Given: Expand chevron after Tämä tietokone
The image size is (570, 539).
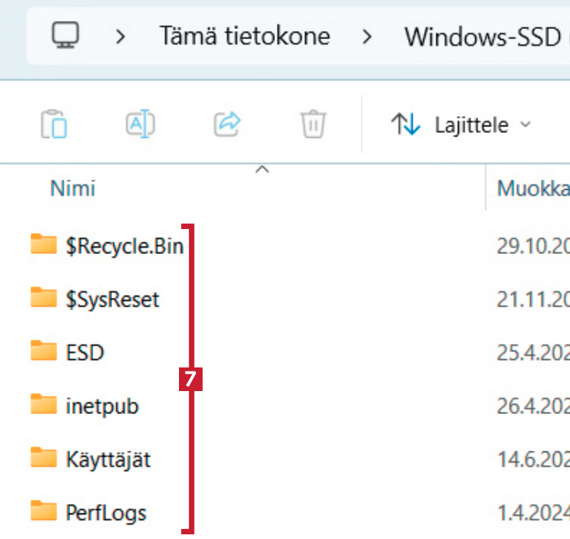Looking at the screenshot, I should point(367,36).
